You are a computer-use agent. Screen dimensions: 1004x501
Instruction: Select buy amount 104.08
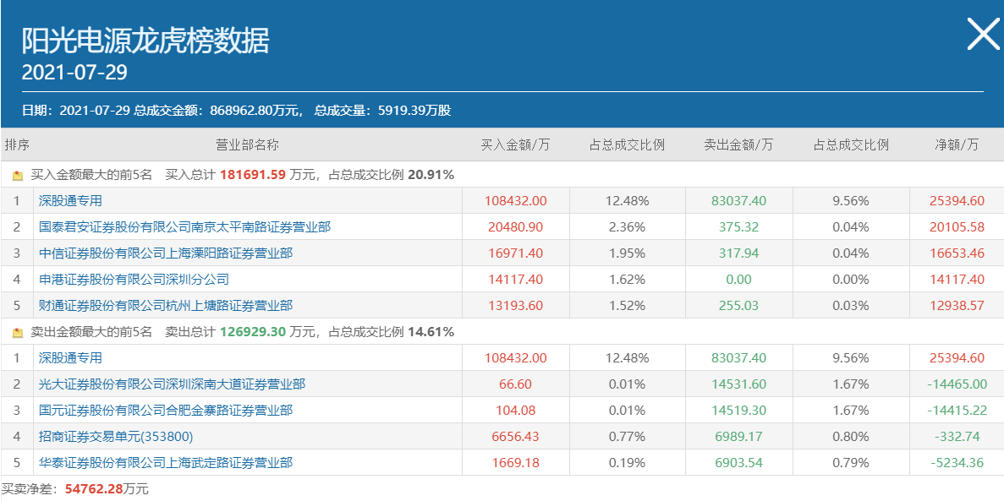(515, 410)
